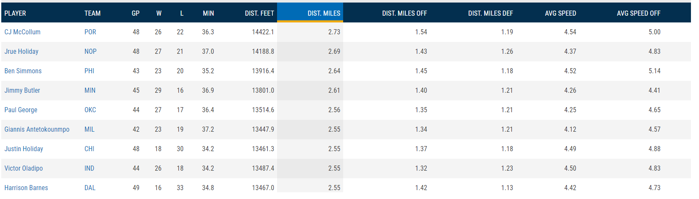Sort by AVG SPEED column header
Viewport: 699px width, 199px height.
point(560,14)
